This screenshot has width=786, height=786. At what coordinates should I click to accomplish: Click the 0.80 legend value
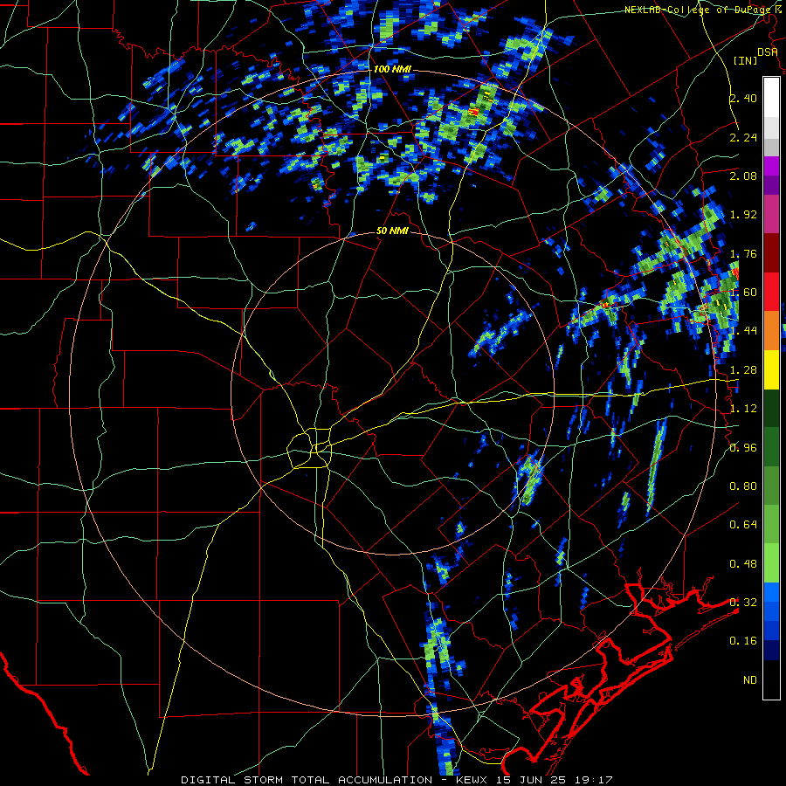743,486
